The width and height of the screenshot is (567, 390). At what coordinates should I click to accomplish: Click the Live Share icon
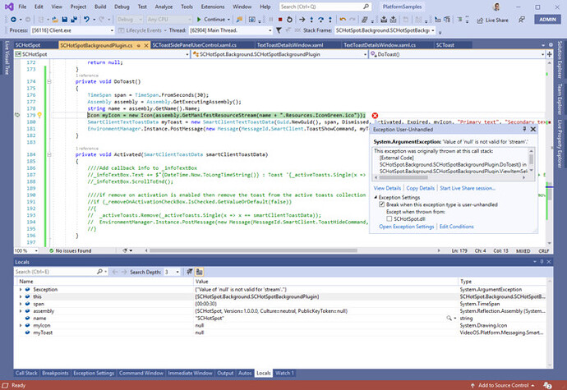pos(478,19)
